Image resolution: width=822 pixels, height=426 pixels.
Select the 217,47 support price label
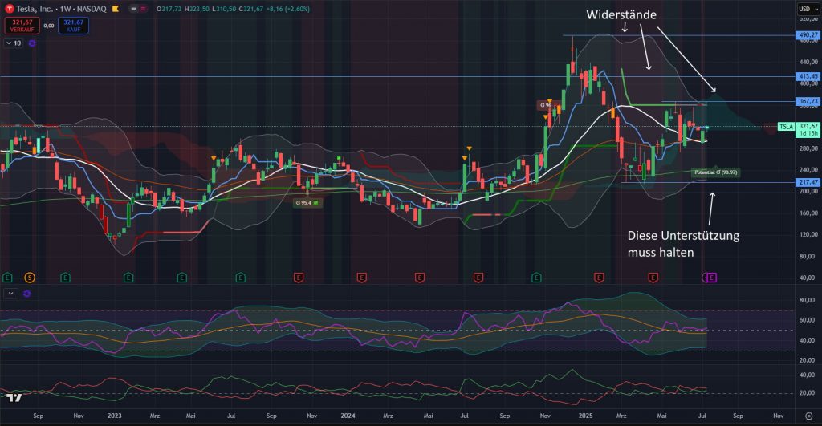pos(808,182)
